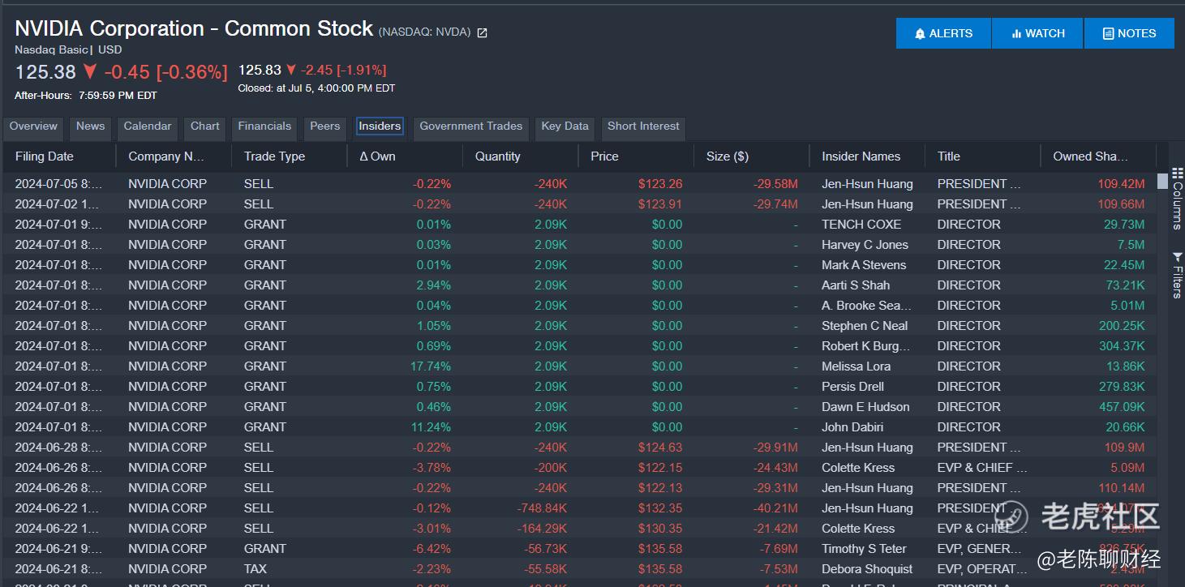Click the ALERTS button
The width and height of the screenshot is (1185, 587).
943,33
